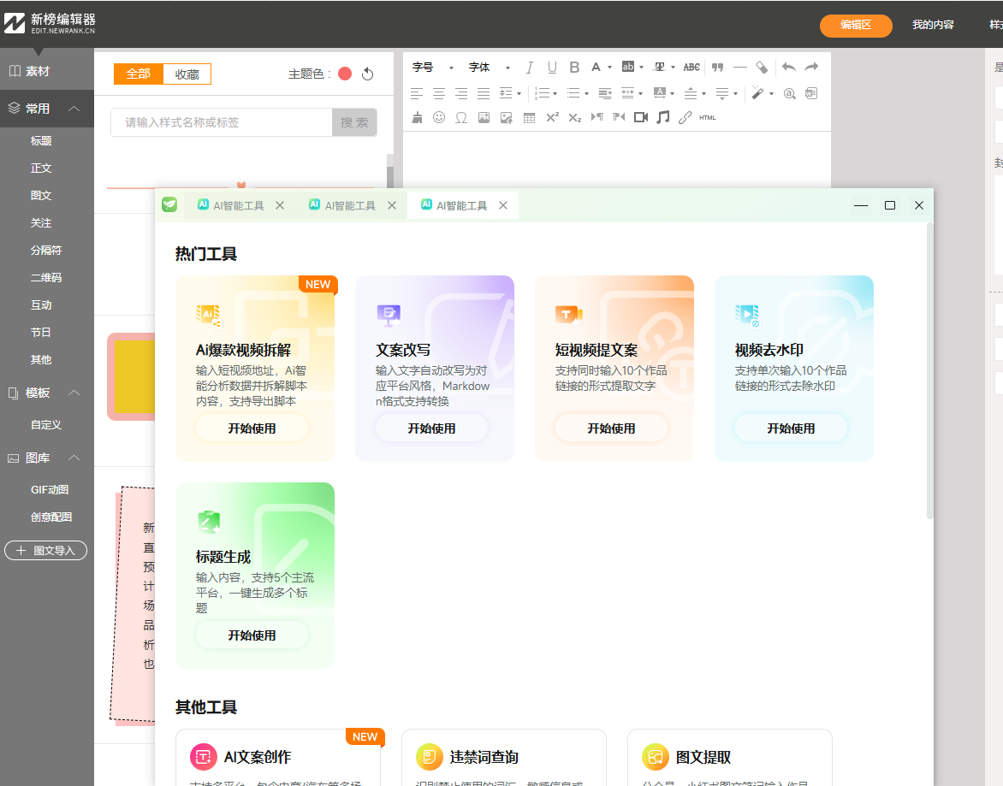Apply italic formatting from toolbar

tap(529, 68)
